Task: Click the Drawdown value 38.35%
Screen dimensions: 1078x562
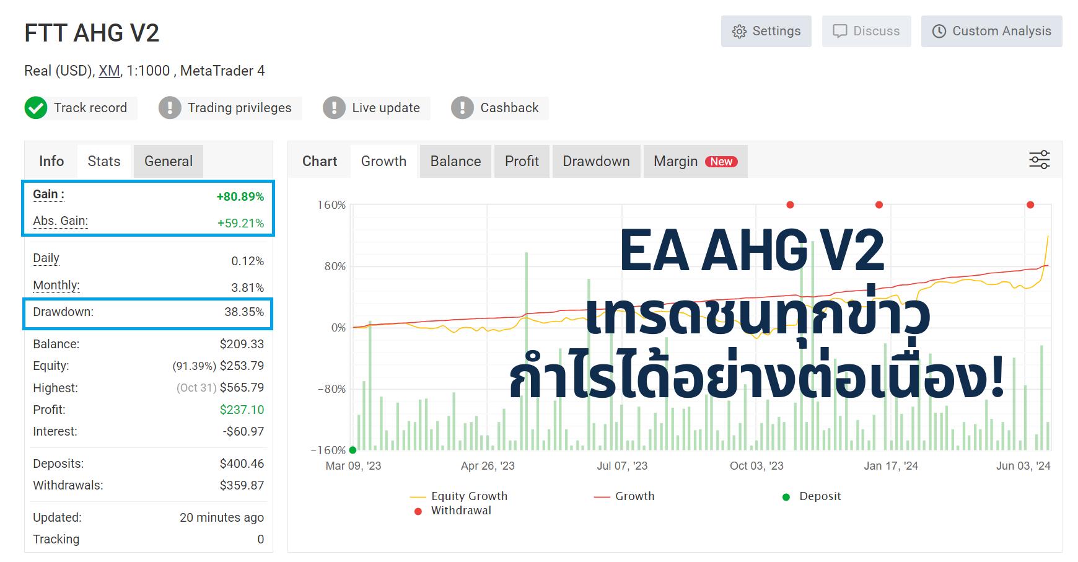Action: (x=244, y=312)
